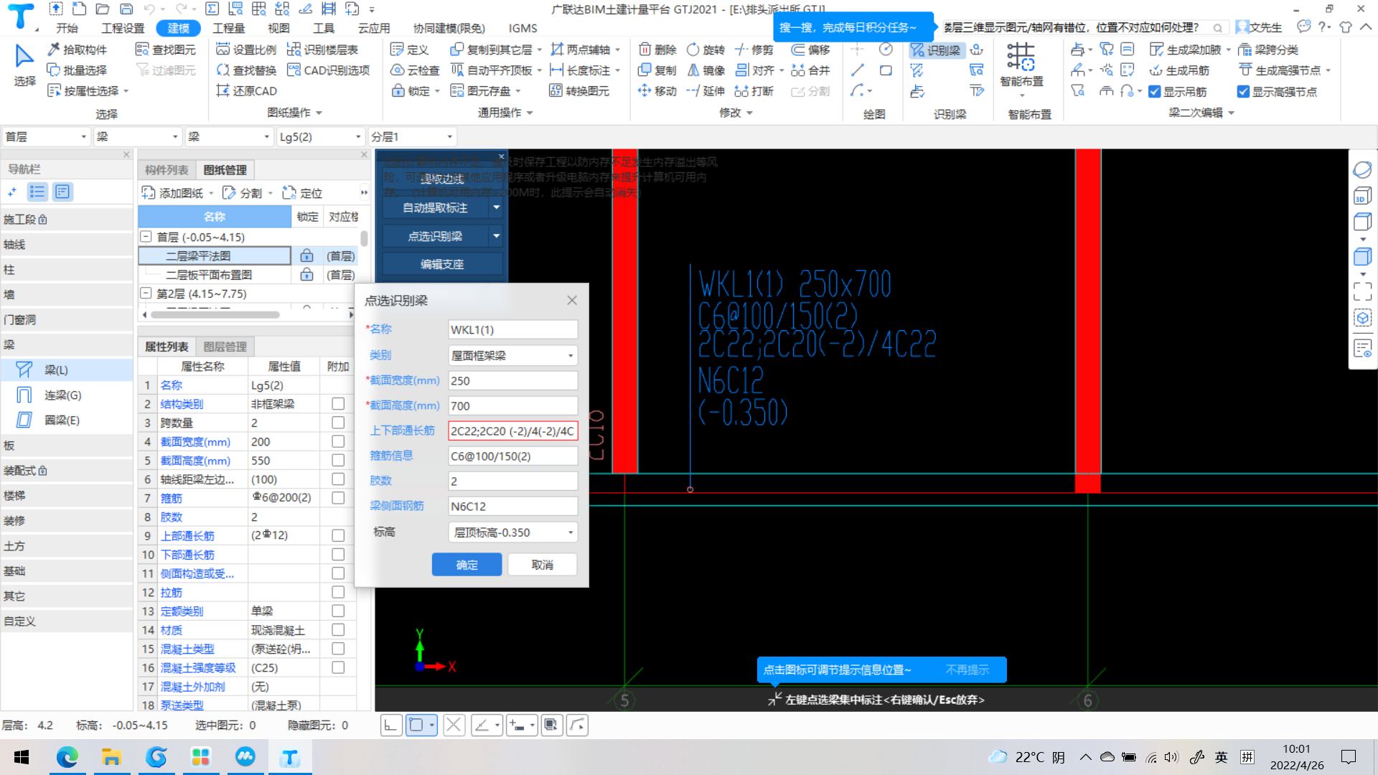
Task: Check the 材质 attach checkbox
Action: click(338, 629)
